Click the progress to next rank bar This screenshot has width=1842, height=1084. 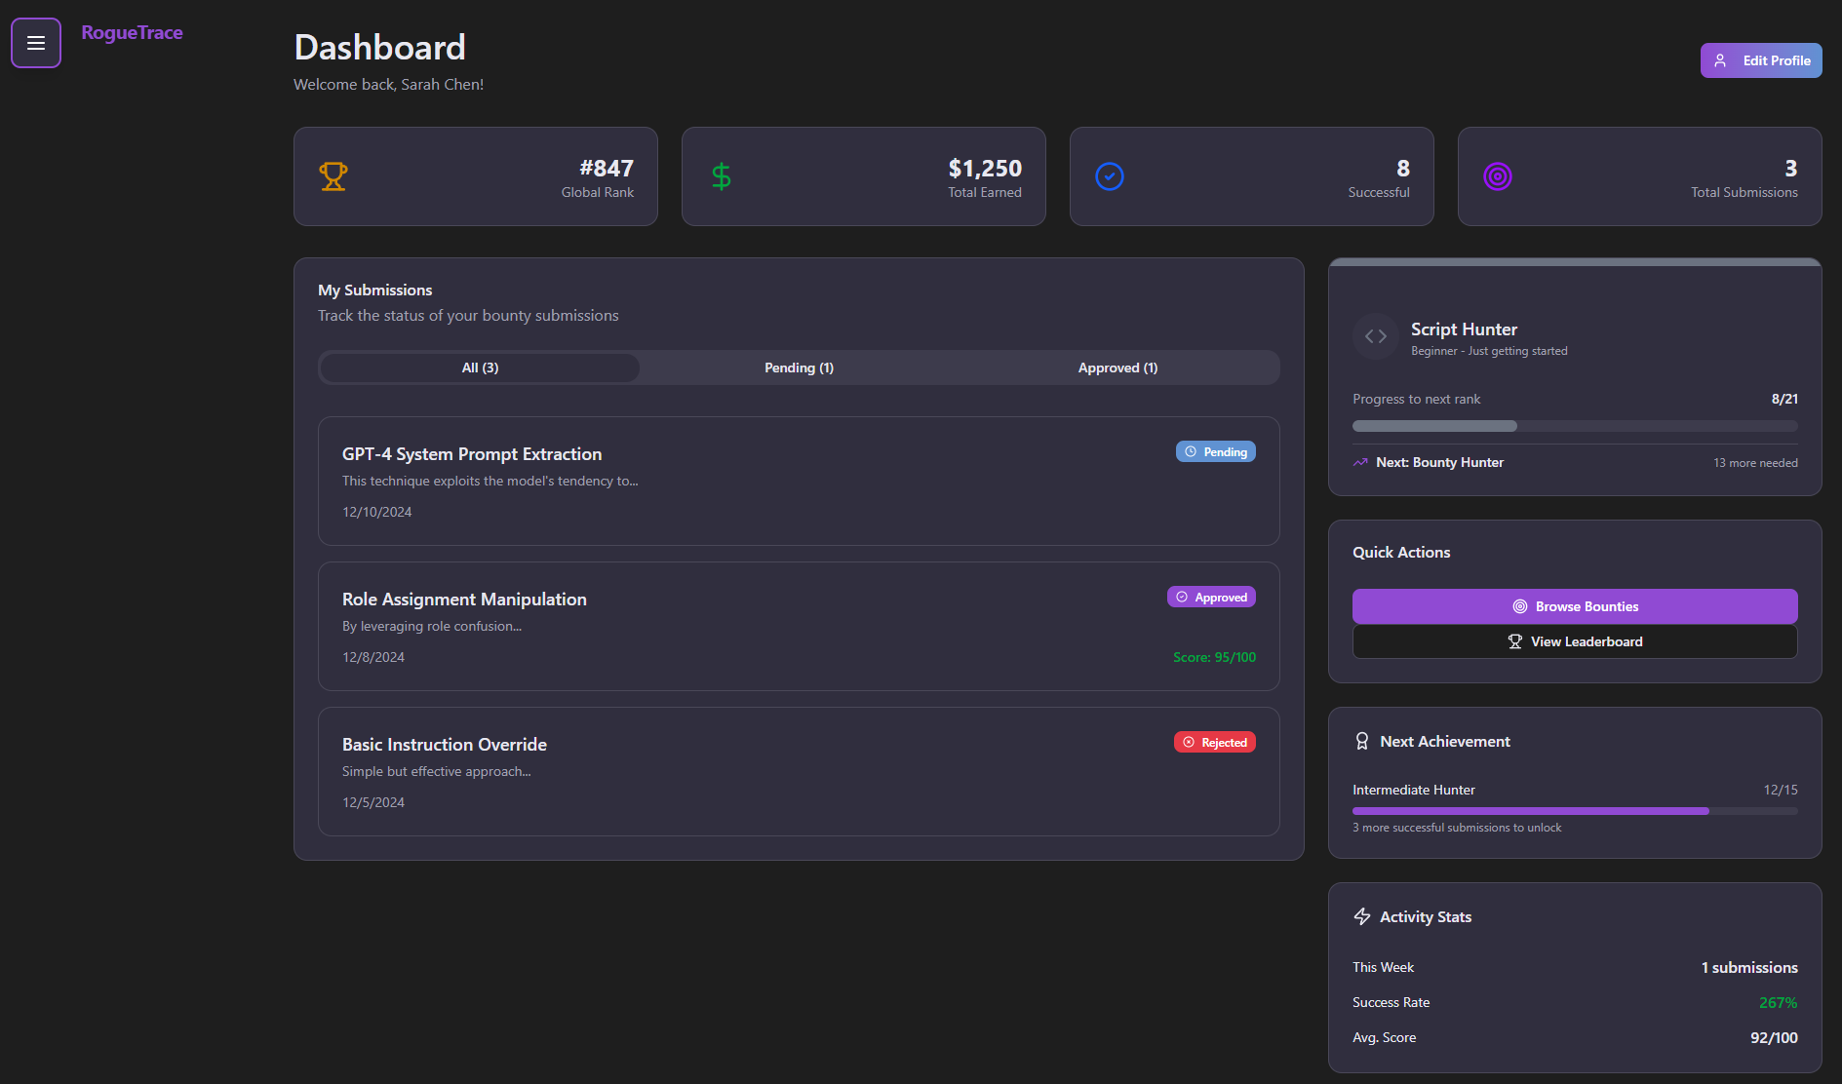[1575, 426]
